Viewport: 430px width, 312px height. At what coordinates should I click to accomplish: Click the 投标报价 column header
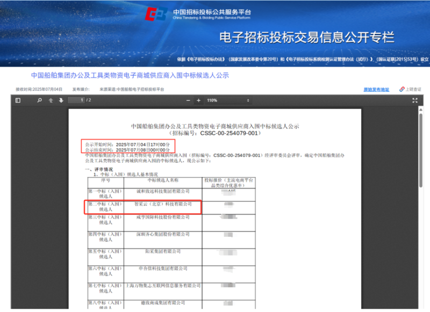[x=229, y=183]
